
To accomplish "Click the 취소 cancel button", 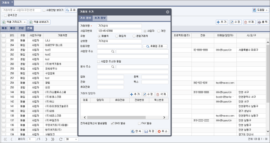I will tap(163, 131).
